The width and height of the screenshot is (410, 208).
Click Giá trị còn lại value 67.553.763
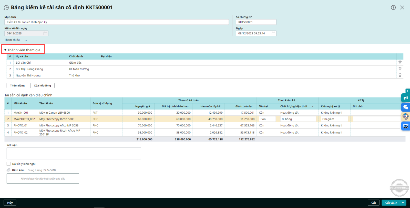[247, 125]
